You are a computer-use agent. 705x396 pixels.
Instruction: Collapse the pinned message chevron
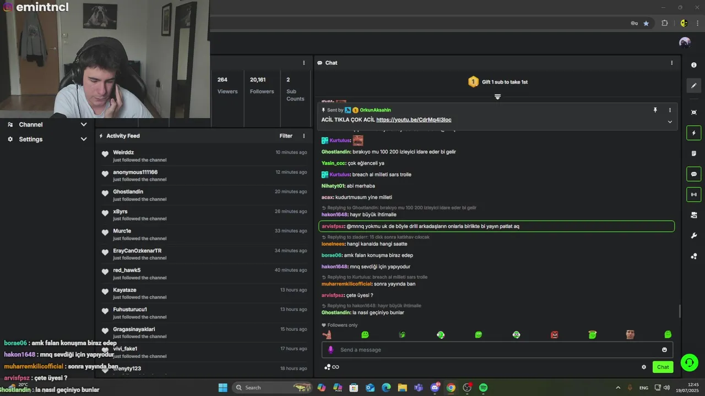point(670,122)
